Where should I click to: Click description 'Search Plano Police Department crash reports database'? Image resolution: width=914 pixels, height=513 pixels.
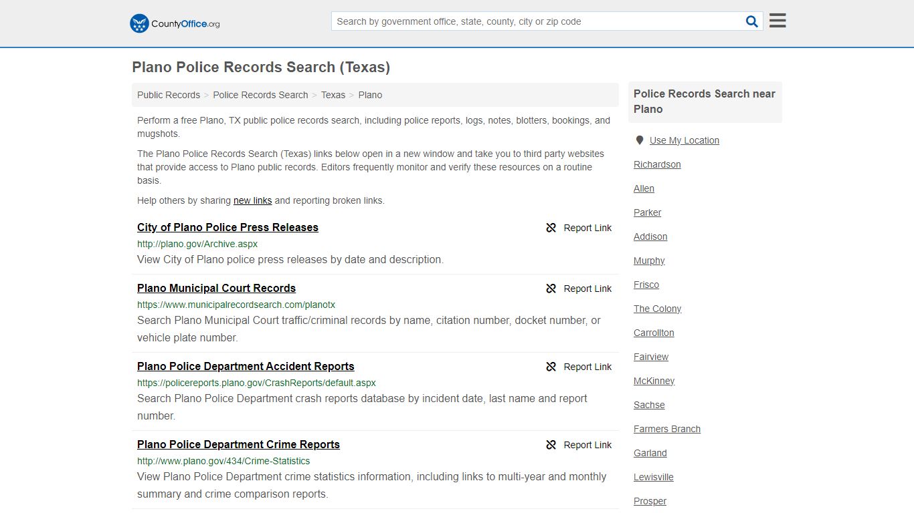coord(362,407)
